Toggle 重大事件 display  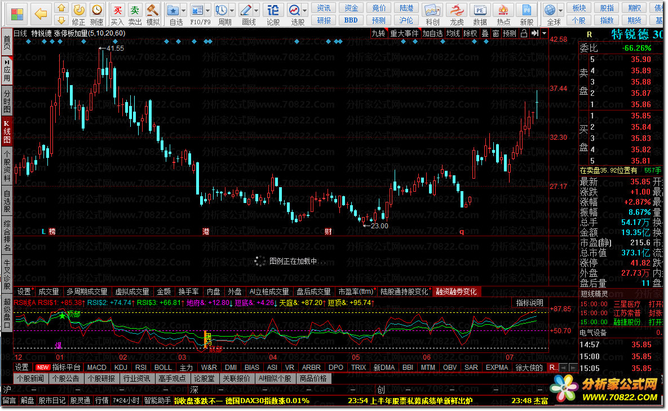404,33
